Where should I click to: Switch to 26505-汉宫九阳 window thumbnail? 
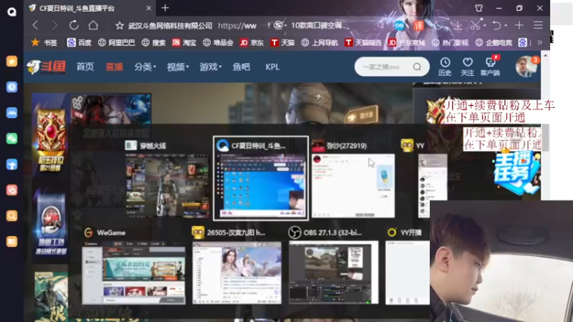pos(237,273)
